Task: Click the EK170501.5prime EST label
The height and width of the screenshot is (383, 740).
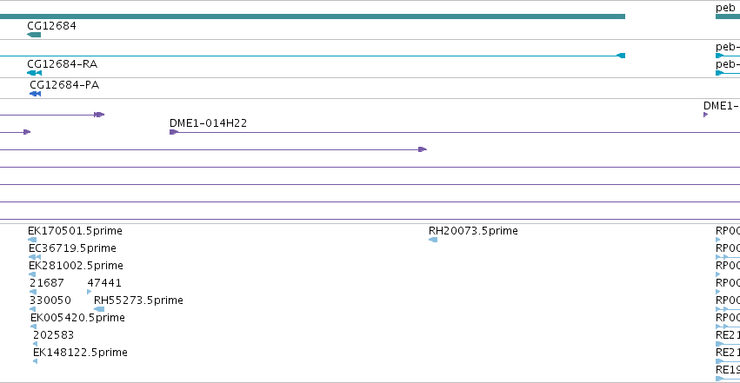Action: pos(75,231)
